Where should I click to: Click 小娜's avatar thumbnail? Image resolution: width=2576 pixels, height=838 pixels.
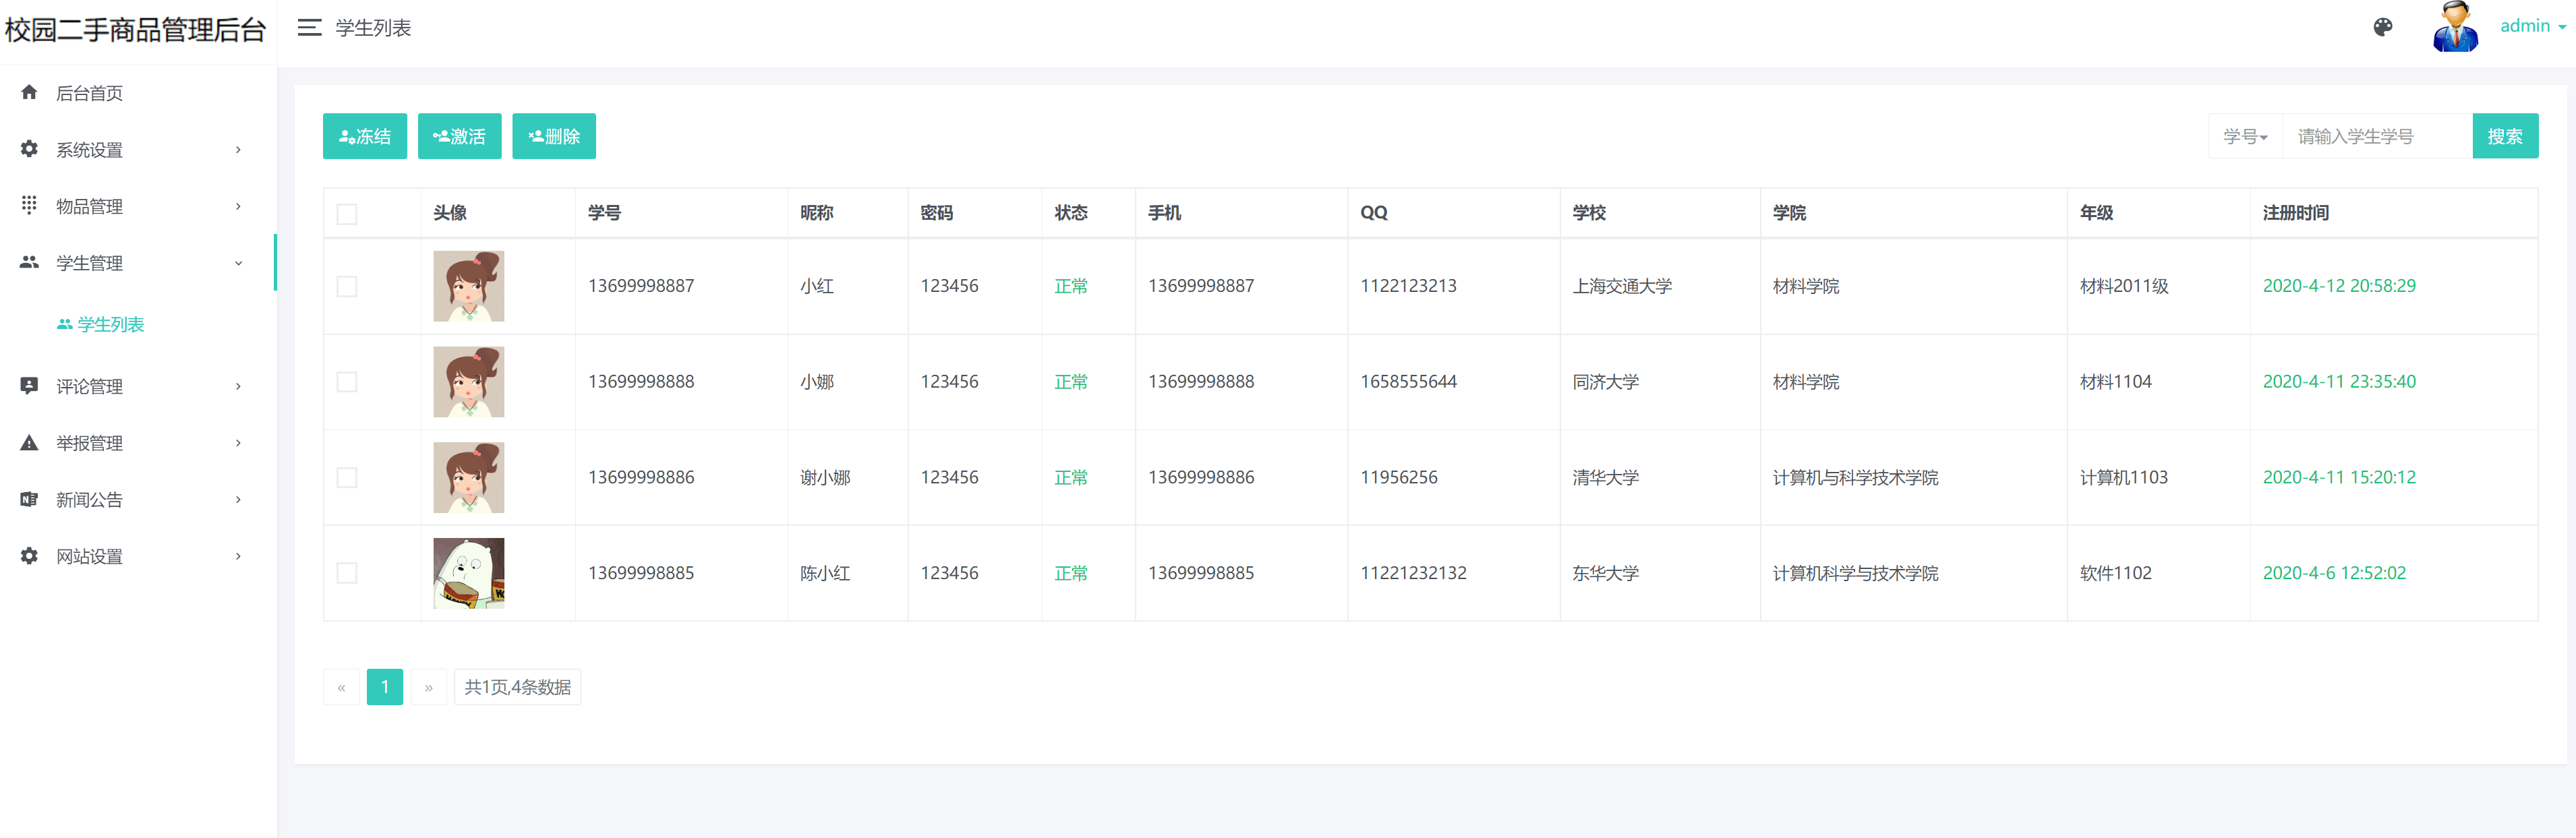click(469, 382)
